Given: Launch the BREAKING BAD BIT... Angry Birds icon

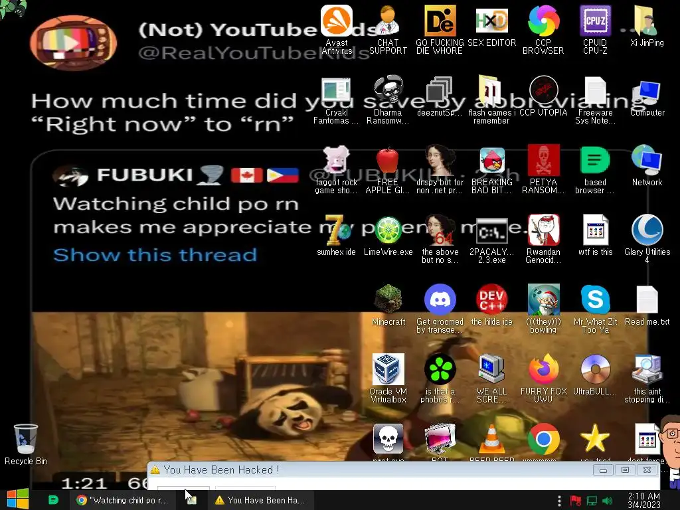Looking at the screenshot, I should (491, 170).
